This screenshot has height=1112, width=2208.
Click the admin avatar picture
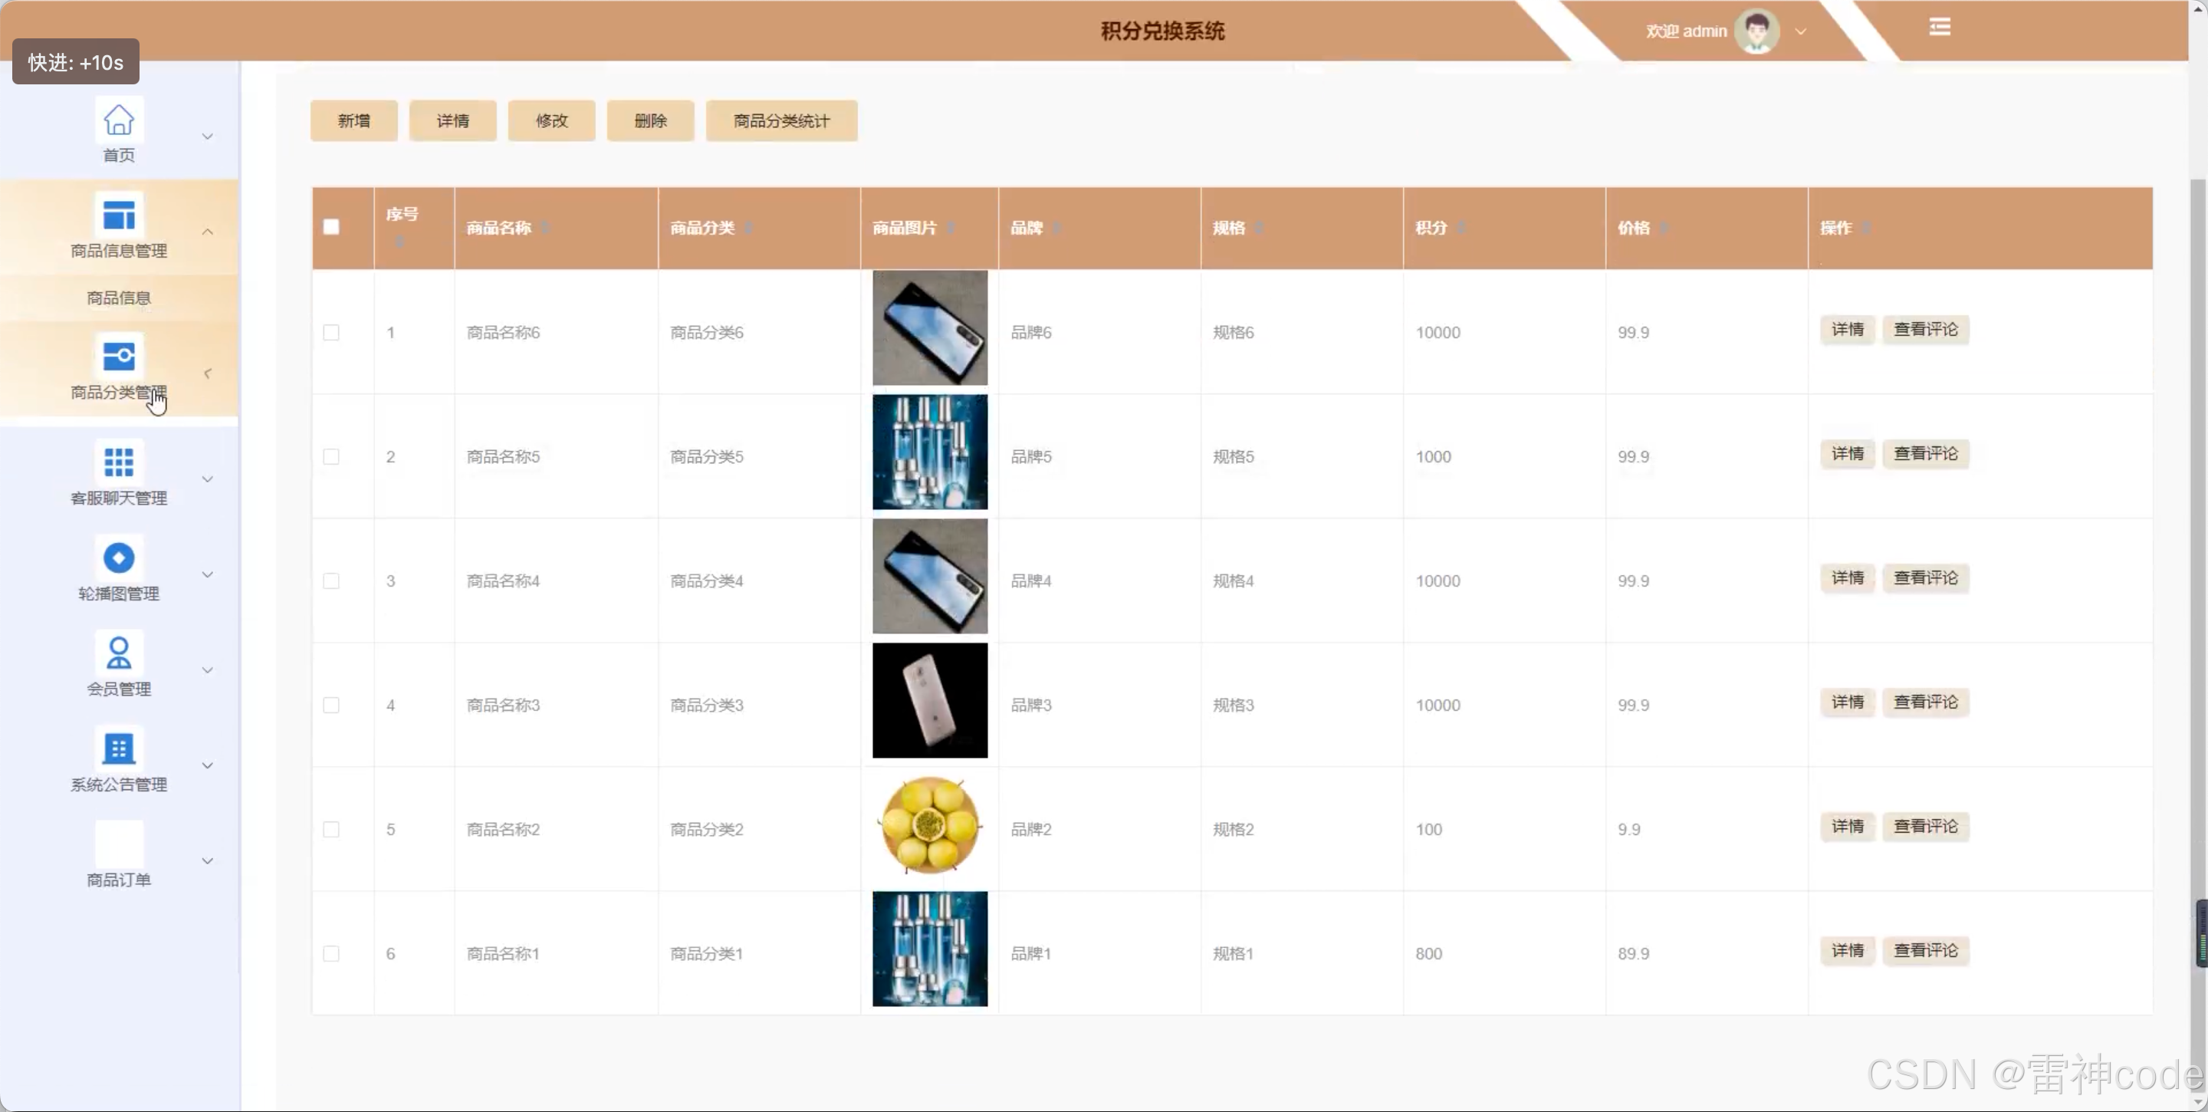point(1756,31)
